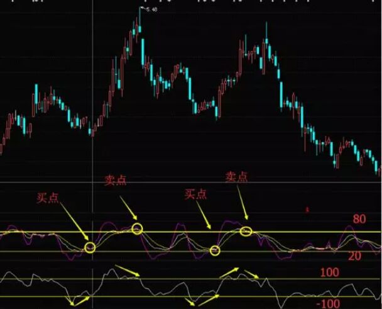Click the small red marker above 80 label
Screen dimensions: 382x309
307,208
